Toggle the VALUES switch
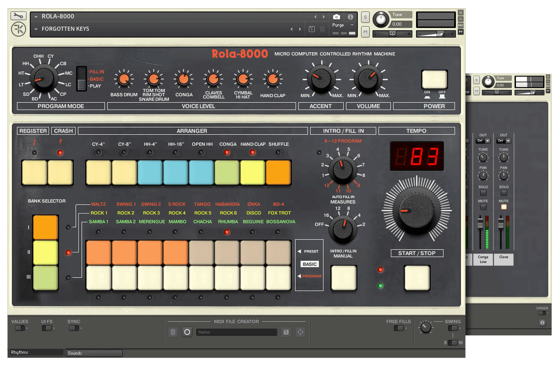Screen dimensions: 559x368 pos(20,328)
